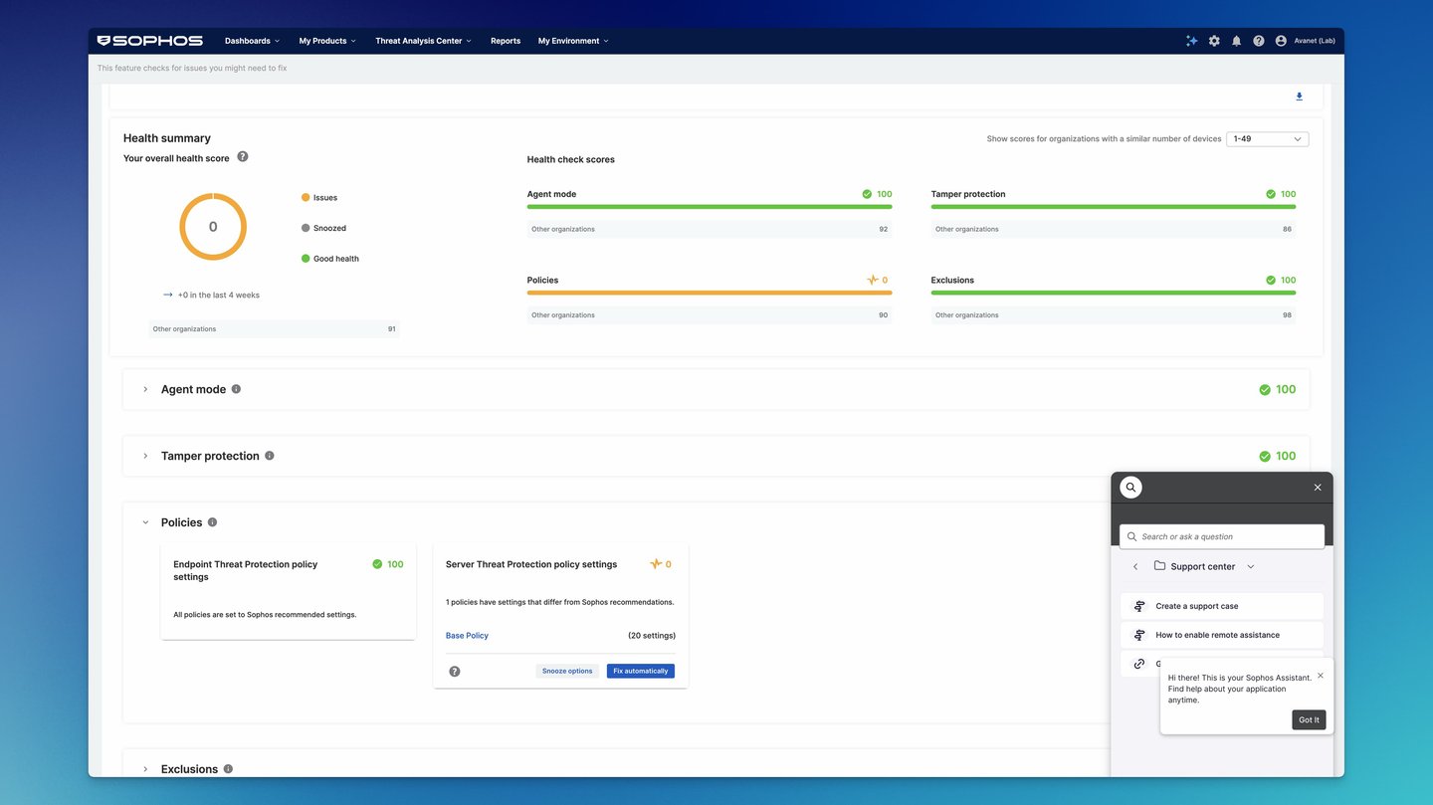The width and height of the screenshot is (1433, 805).
Task: Dismiss the Sophos Assistant tooltip with its X
Action: [1321, 676]
